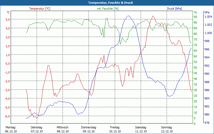Viewport: 214px width, 134px height.
Task: Click the 'Donnerstag' day label
Action: [89, 127]
